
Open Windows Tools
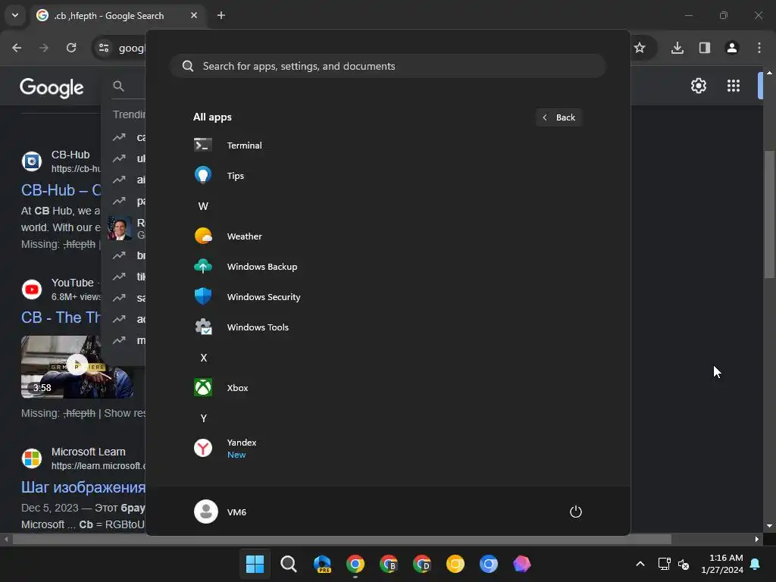pyautogui.click(x=387, y=327)
